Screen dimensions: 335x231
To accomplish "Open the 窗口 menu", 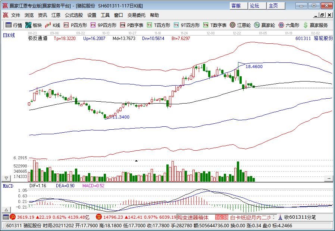I will tap(119, 15).
